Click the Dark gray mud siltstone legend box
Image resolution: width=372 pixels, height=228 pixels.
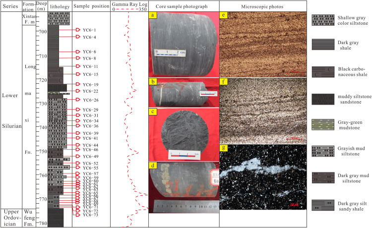point(323,178)
